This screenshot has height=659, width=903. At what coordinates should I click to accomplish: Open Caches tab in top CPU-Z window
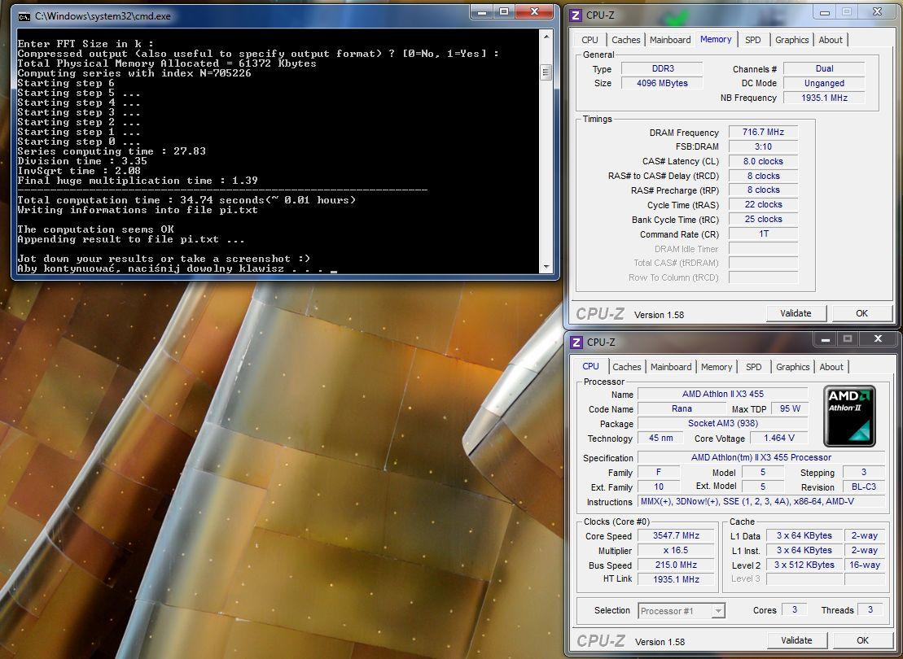[625, 40]
